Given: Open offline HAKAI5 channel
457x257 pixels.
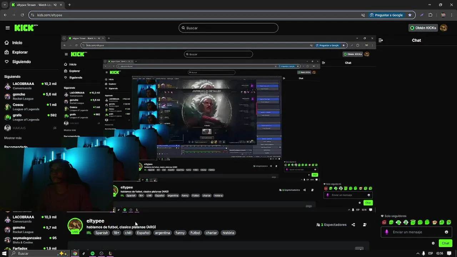Looking at the screenshot, I should pyautogui.click(x=30, y=128).
